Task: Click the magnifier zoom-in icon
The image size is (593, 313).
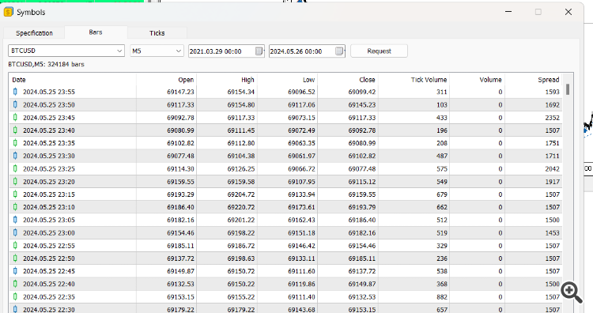Action: 572,292
